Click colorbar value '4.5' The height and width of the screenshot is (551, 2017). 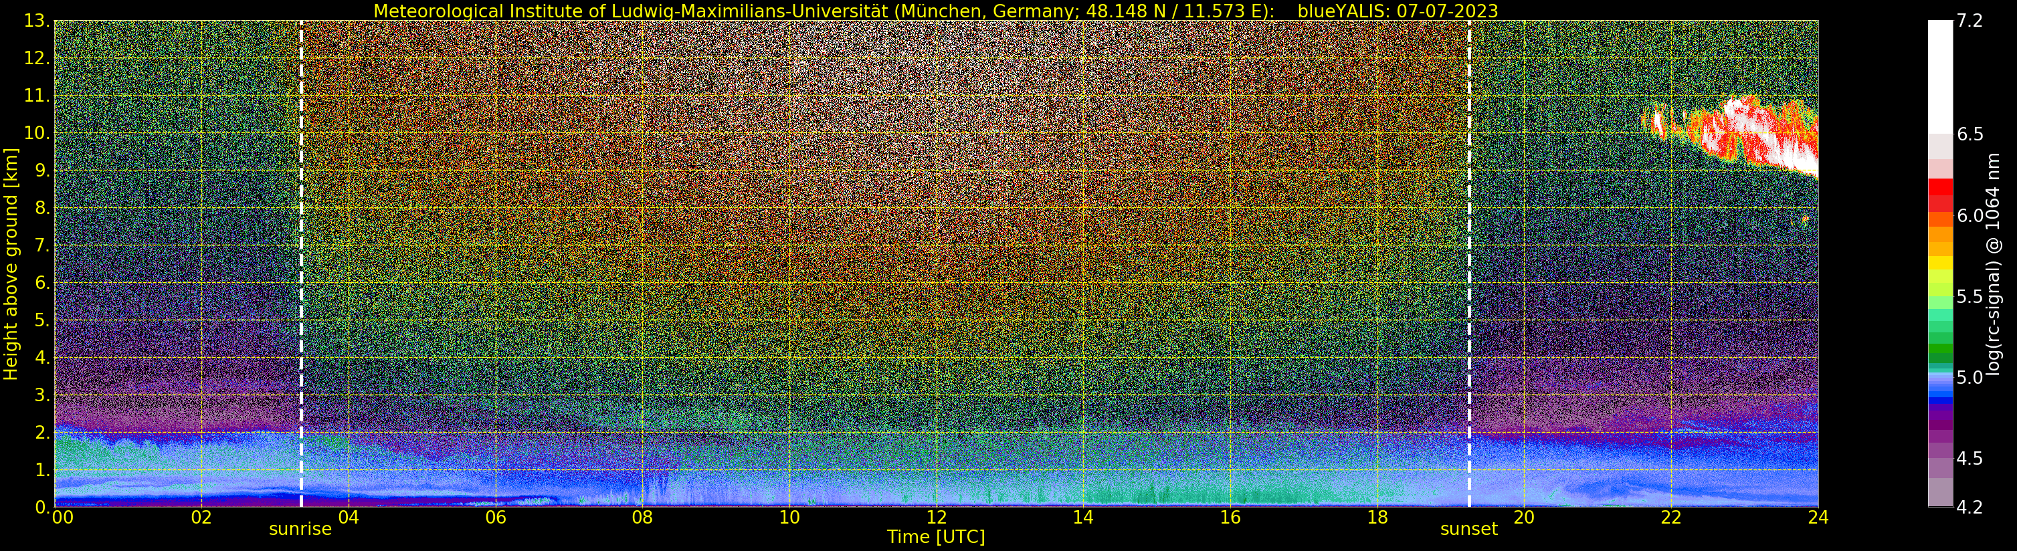(x=1970, y=459)
